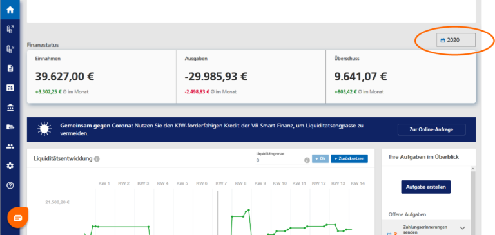
Task: Click the 21.508,20 € axis value
Action: click(x=57, y=203)
